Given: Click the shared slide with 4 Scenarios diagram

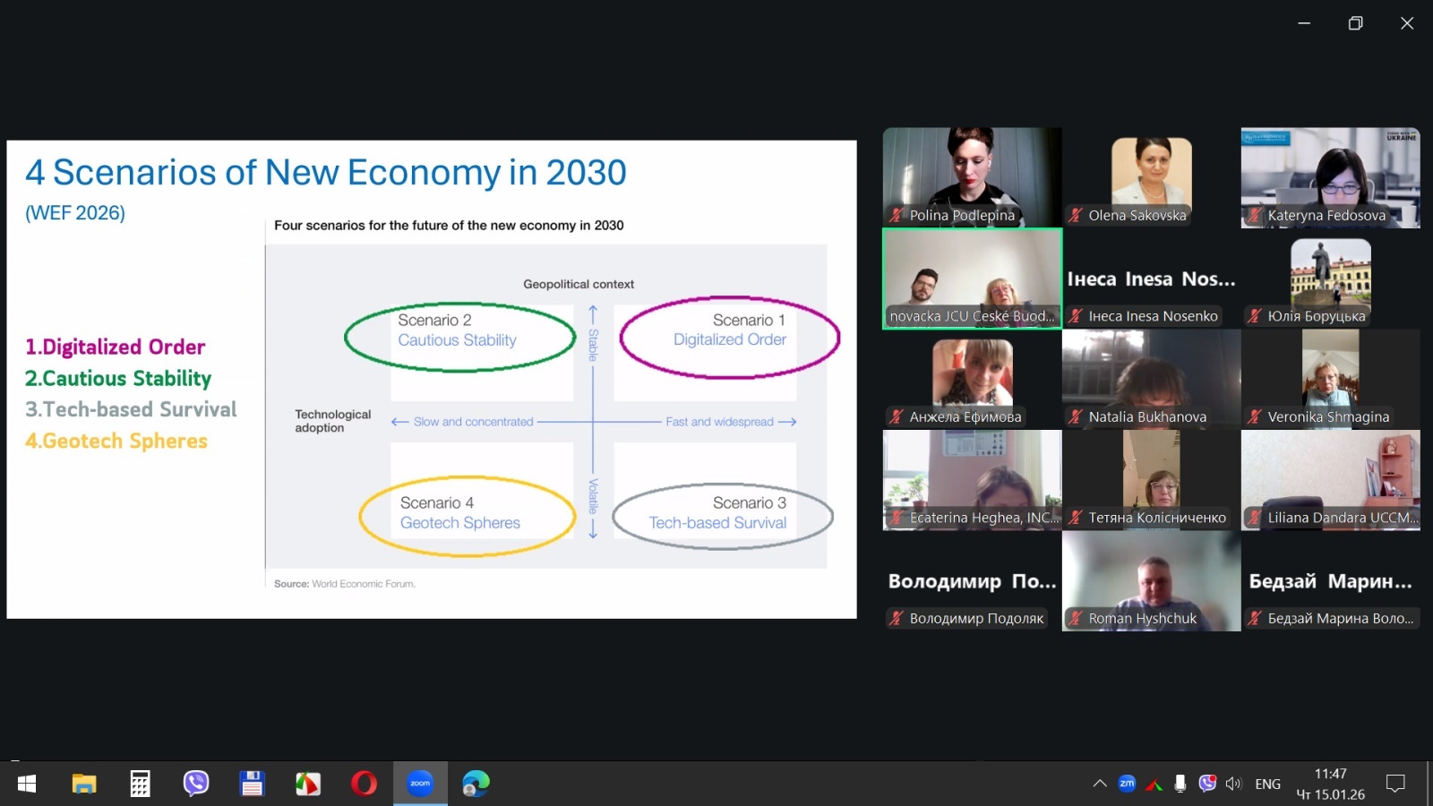Looking at the screenshot, I should [432, 379].
